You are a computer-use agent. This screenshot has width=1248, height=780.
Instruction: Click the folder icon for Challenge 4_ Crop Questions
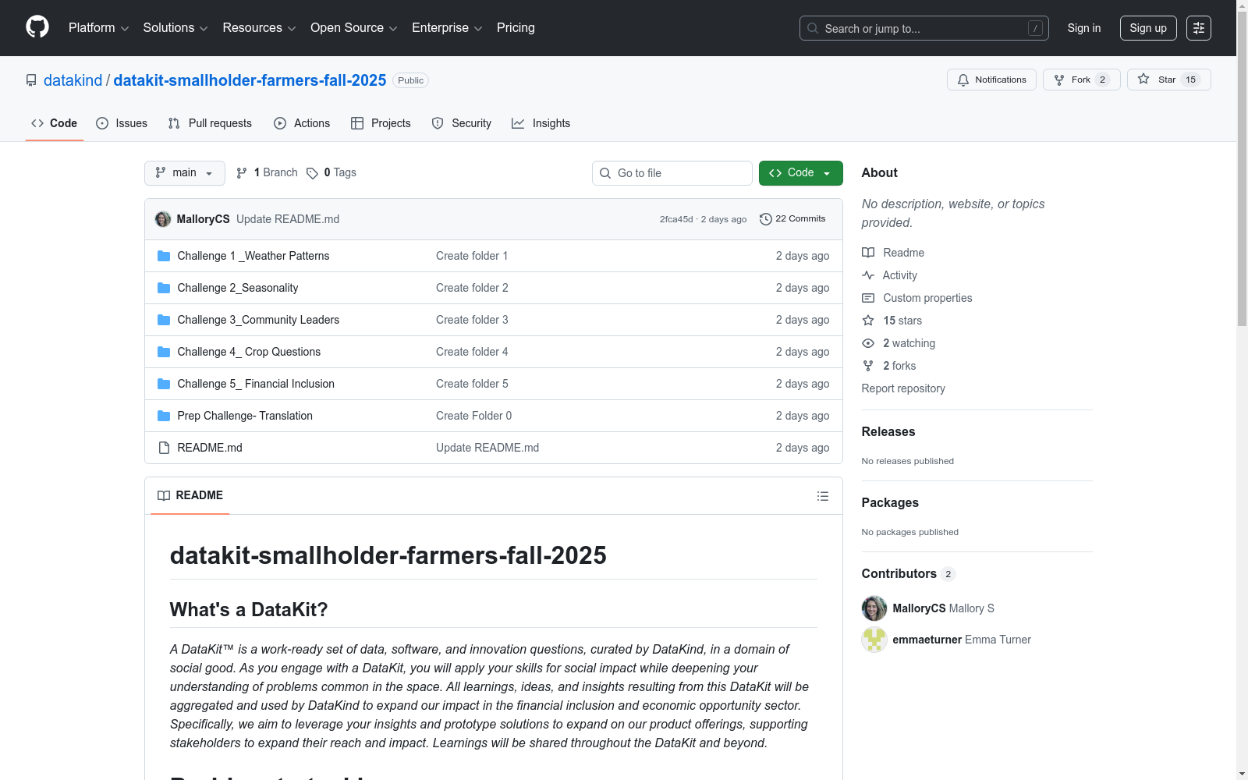(164, 352)
